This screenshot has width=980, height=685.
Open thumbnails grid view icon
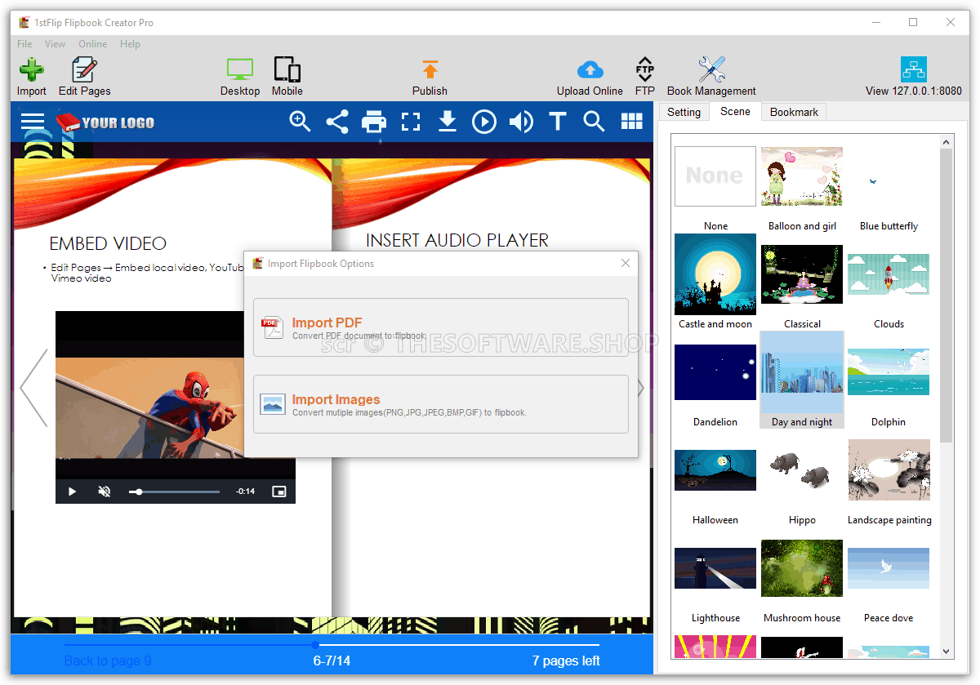pos(631,122)
